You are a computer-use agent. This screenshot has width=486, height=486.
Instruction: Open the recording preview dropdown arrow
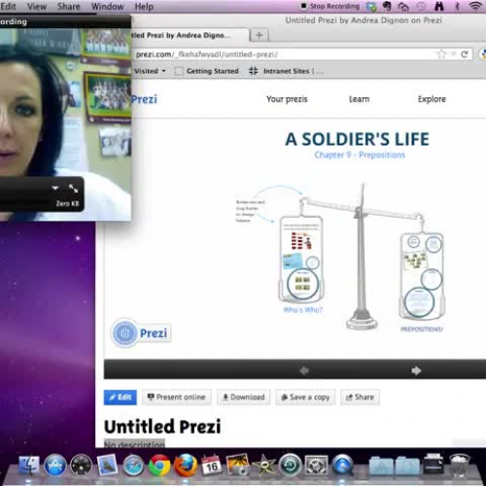pyautogui.click(x=55, y=189)
